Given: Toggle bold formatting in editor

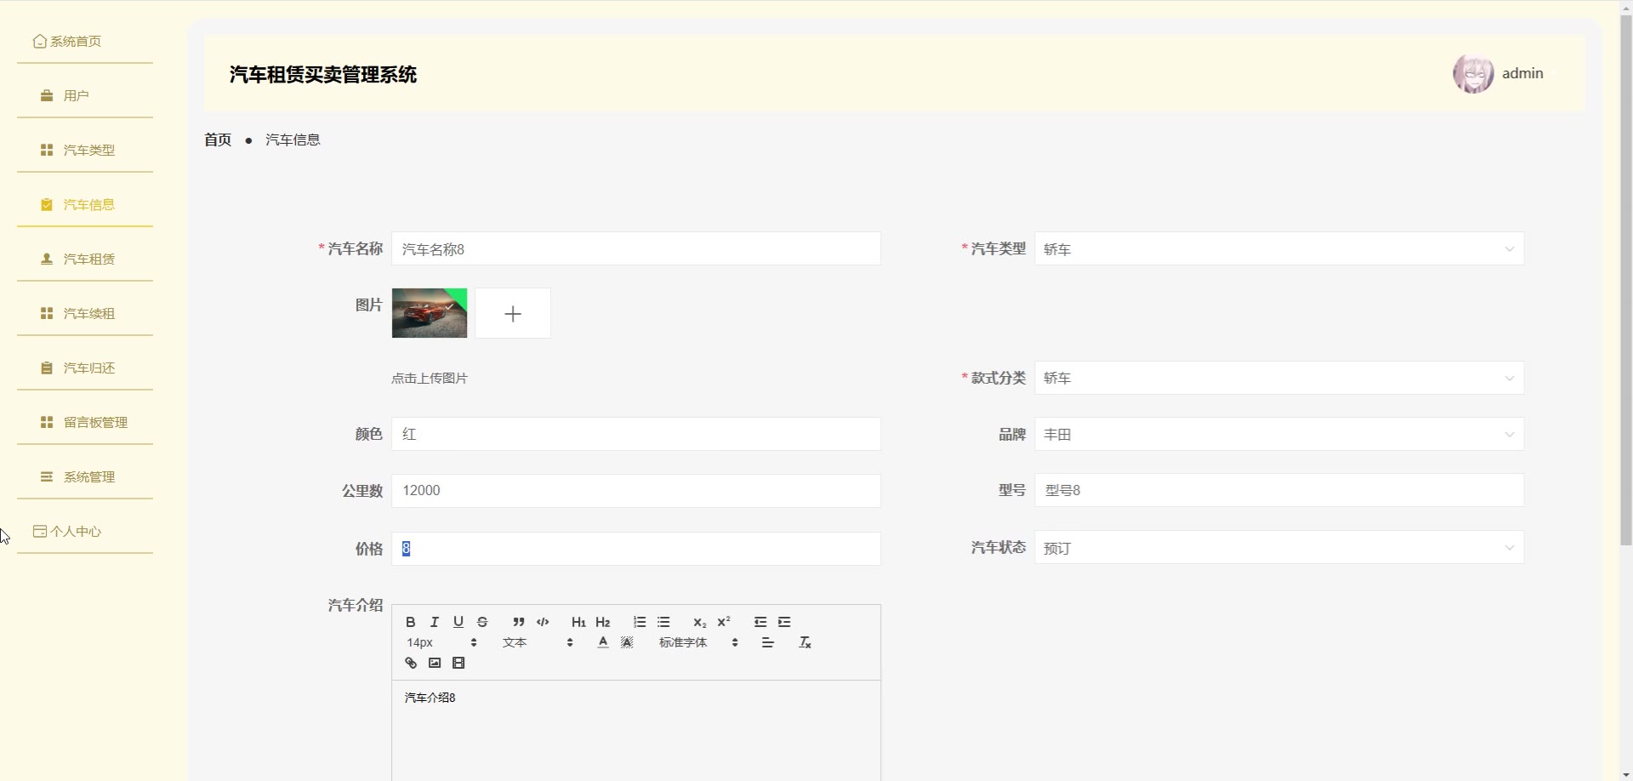Looking at the screenshot, I should (x=411, y=622).
